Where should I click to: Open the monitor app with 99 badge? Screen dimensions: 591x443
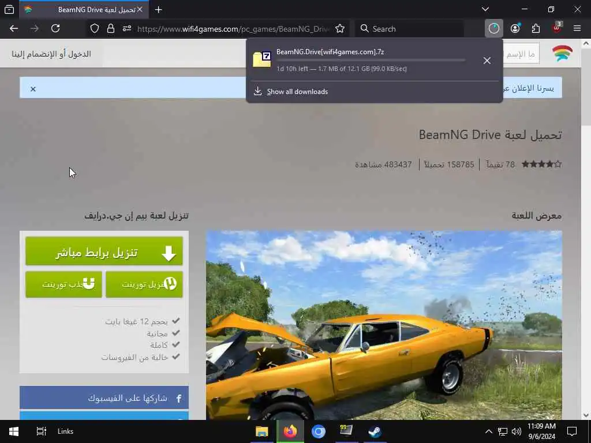point(346,430)
